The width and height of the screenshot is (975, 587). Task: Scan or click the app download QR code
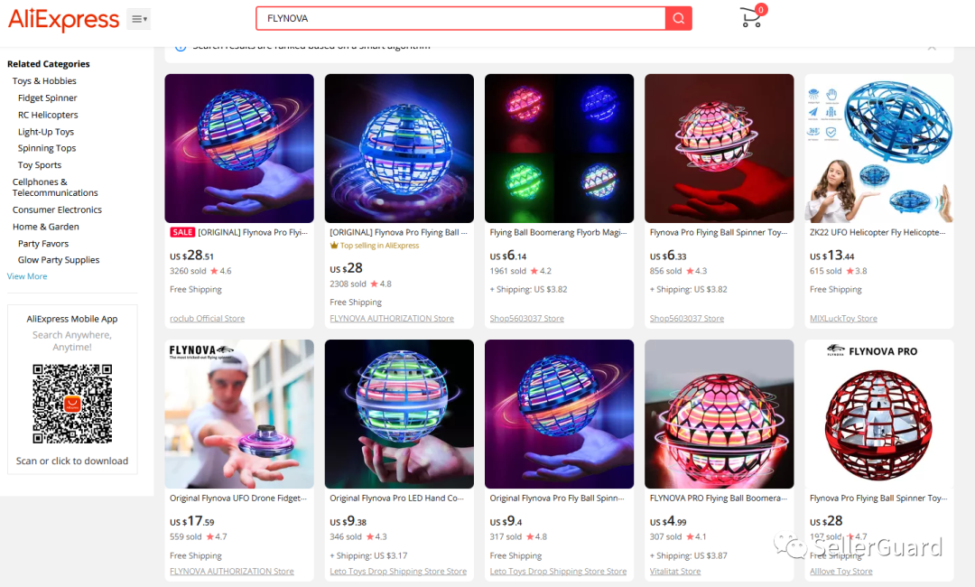coord(72,404)
